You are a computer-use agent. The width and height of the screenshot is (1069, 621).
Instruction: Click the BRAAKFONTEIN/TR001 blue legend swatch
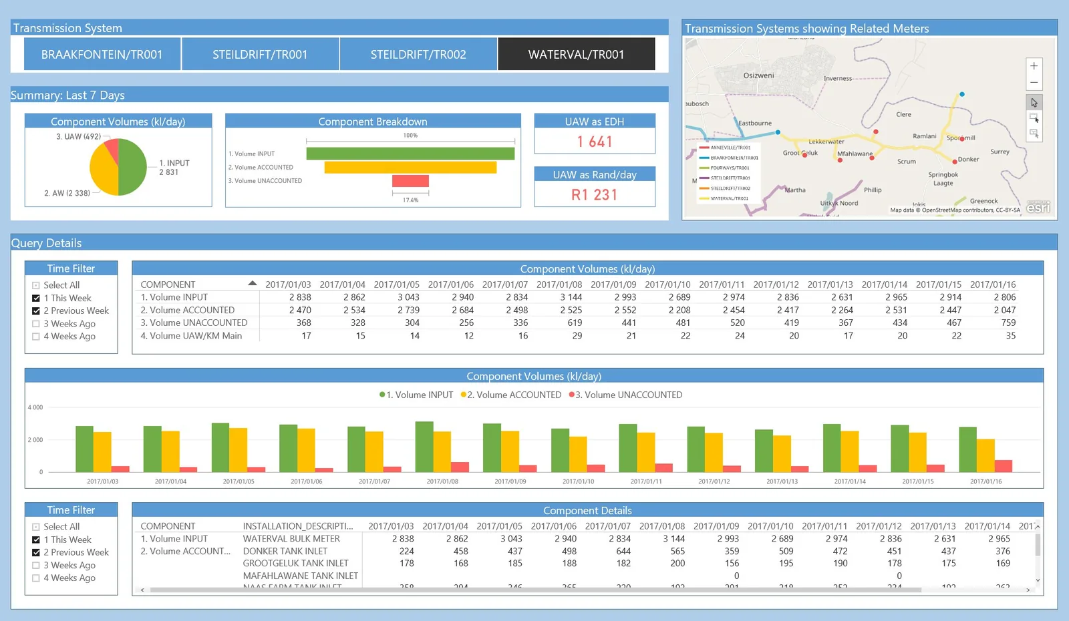coord(704,158)
